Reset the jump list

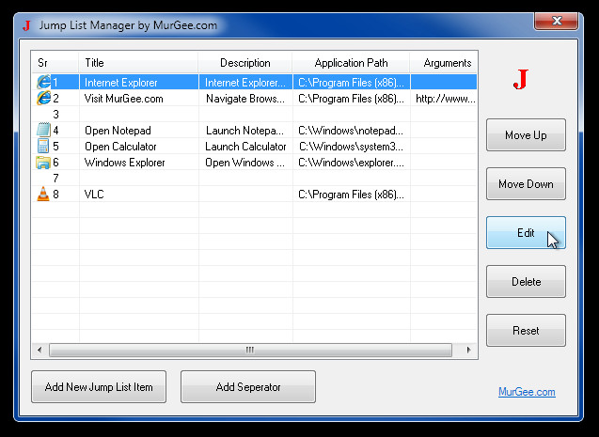pyautogui.click(x=526, y=330)
